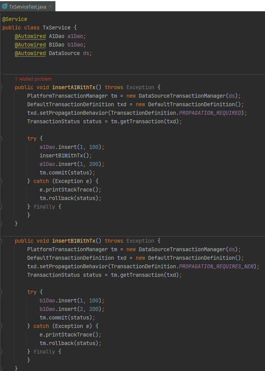Click the DataSource type name
Image resolution: width=265 pixels, height=371 pixels.
click(64, 53)
